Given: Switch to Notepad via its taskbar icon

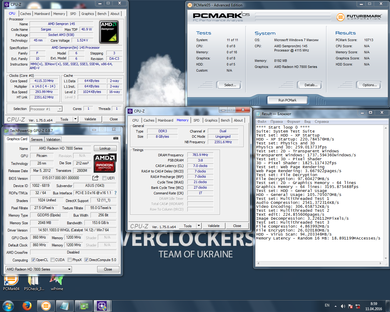Looking at the screenshot, I should 65,306.
